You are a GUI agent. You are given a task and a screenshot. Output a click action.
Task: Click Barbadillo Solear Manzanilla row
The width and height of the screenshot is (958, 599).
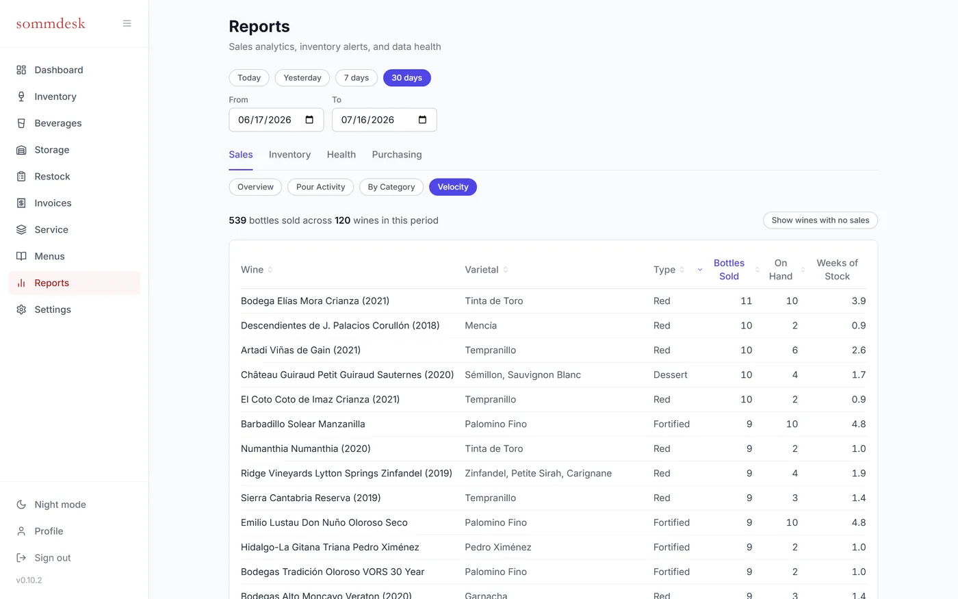point(553,424)
